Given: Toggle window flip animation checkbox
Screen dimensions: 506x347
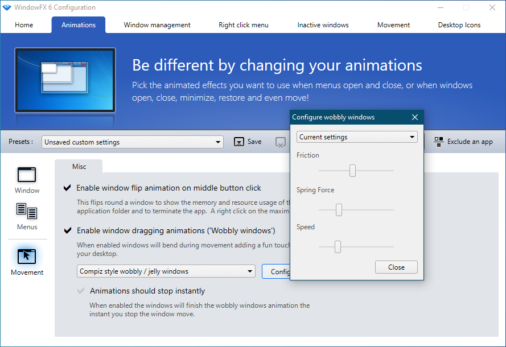Looking at the screenshot, I should [67, 188].
